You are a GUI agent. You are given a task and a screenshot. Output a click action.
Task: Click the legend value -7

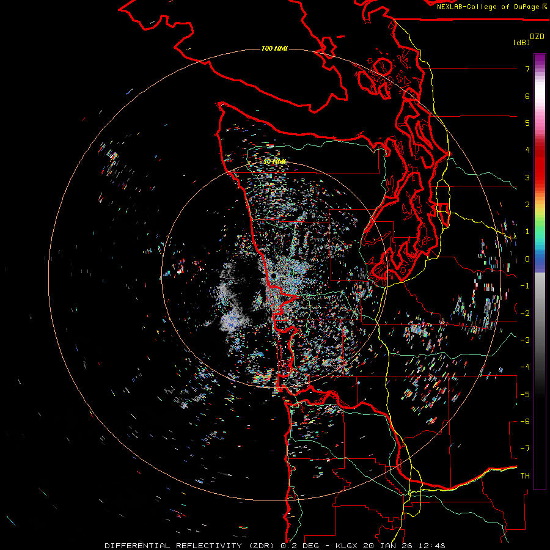[x=525, y=449]
